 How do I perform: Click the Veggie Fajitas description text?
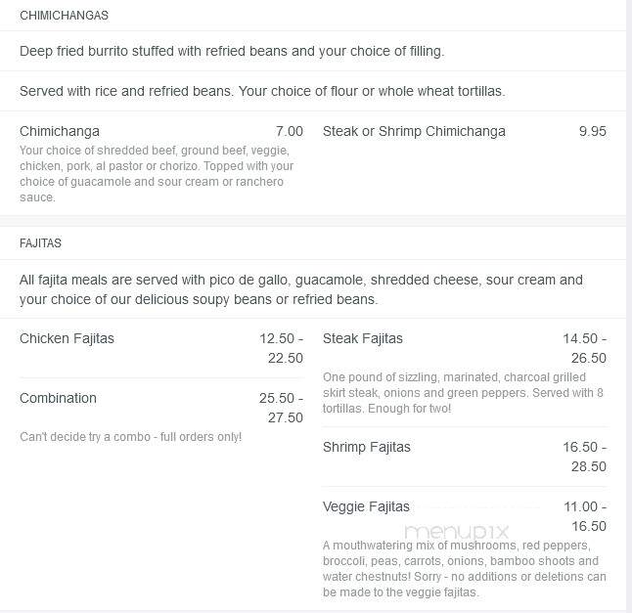(x=465, y=569)
